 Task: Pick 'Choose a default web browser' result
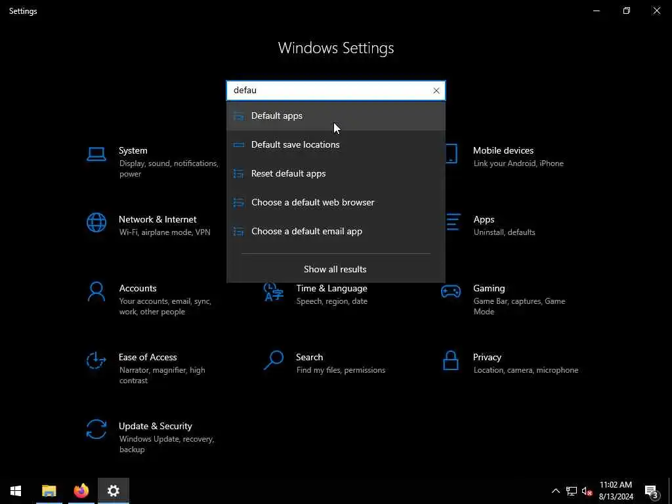coord(335,202)
